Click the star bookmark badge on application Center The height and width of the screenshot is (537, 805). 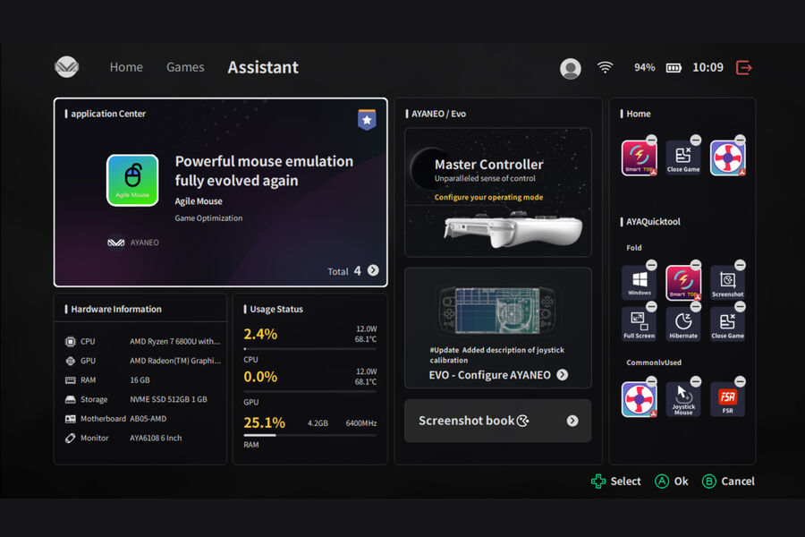pos(367,120)
